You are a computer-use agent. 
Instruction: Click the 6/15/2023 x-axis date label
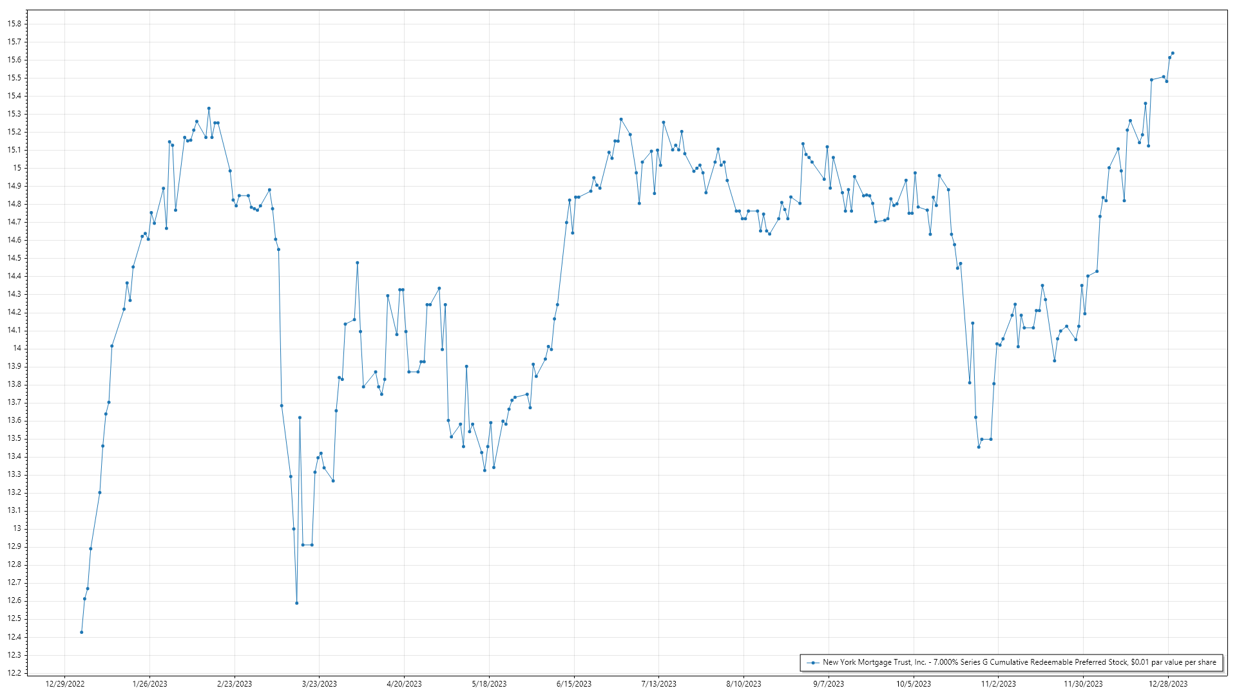(574, 684)
